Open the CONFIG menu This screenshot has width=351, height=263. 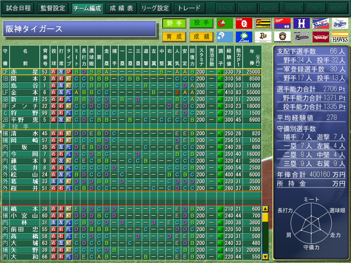316,8
